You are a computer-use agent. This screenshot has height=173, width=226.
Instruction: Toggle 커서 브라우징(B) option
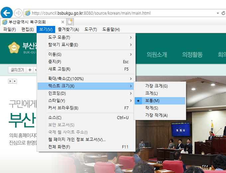point(86,108)
